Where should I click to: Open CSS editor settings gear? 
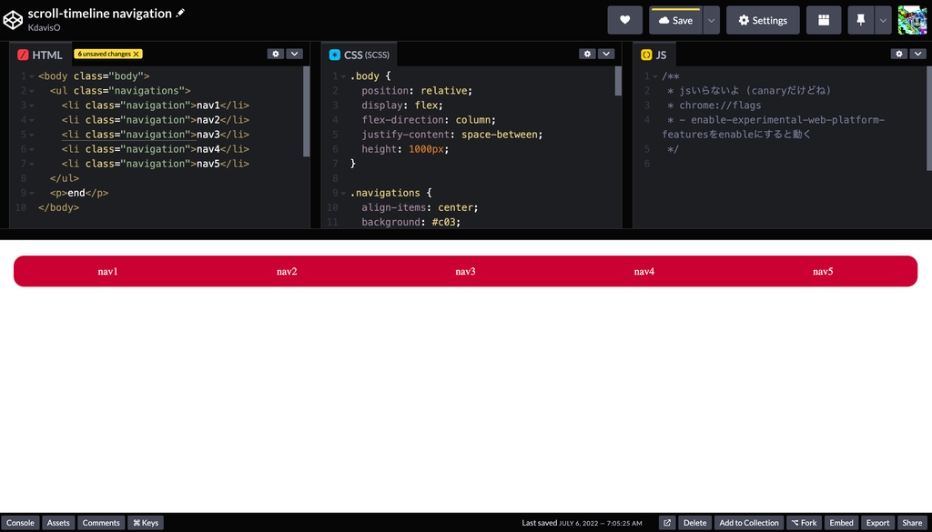(587, 54)
